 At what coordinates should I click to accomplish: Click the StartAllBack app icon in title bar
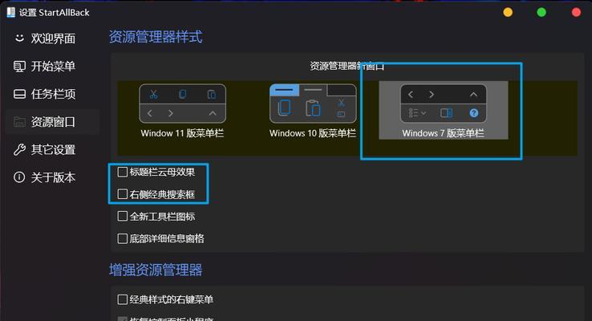point(11,13)
